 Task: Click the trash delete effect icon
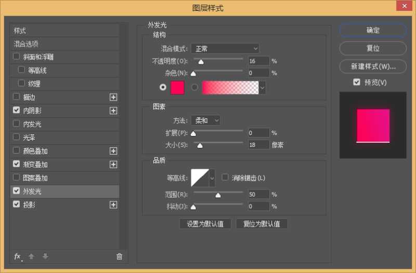(119, 256)
